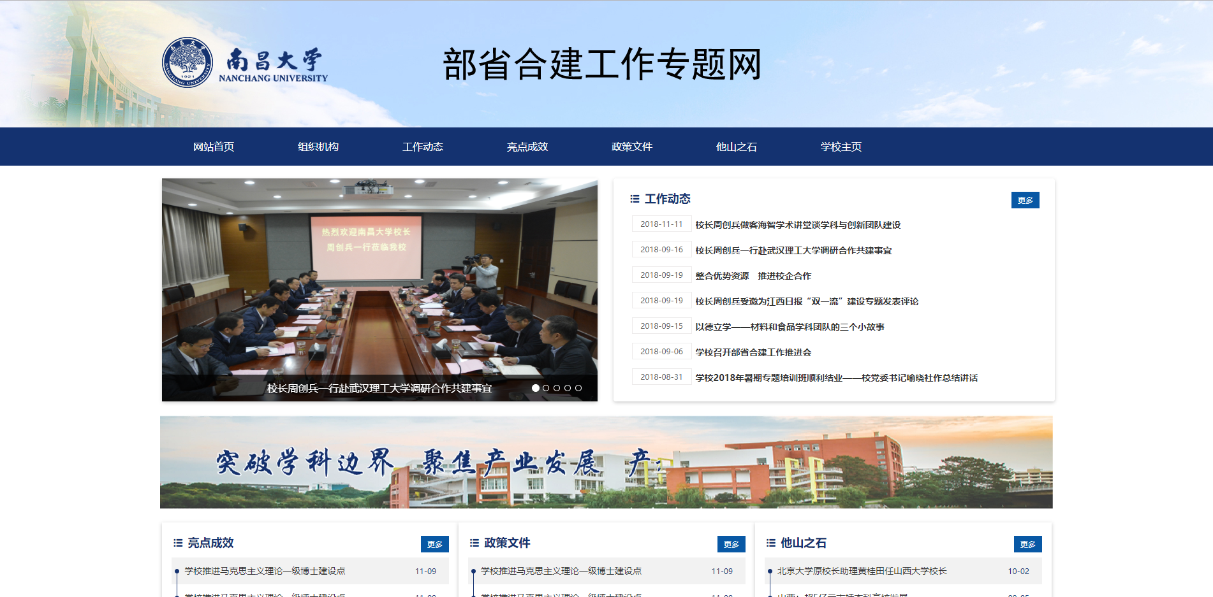Click the list icon beside 工作动态 header
Image resolution: width=1213 pixels, height=597 pixels.
click(x=633, y=199)
